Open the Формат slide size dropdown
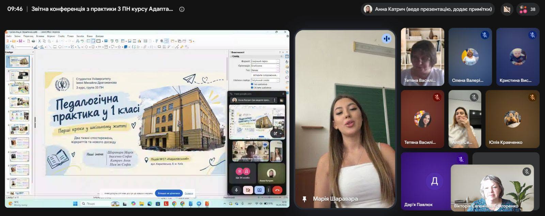Image resolution: width=545 pixels, height=216 pixels. 265,61
